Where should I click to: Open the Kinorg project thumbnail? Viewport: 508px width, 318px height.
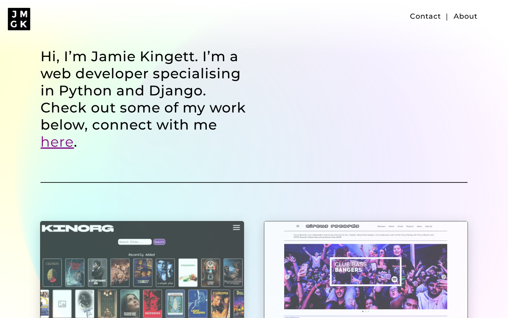(142, 270)
